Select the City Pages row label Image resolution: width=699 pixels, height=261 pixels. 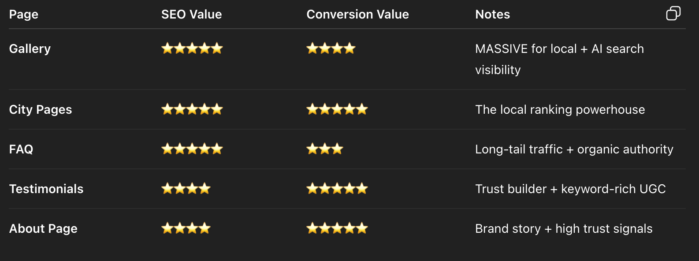coord(41,109)
